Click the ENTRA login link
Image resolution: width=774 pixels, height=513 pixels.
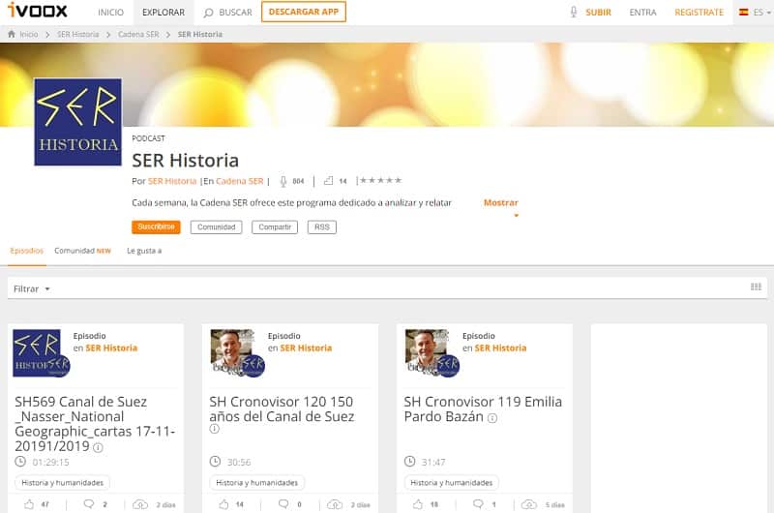pyautogui.click(x=642, y=13)
